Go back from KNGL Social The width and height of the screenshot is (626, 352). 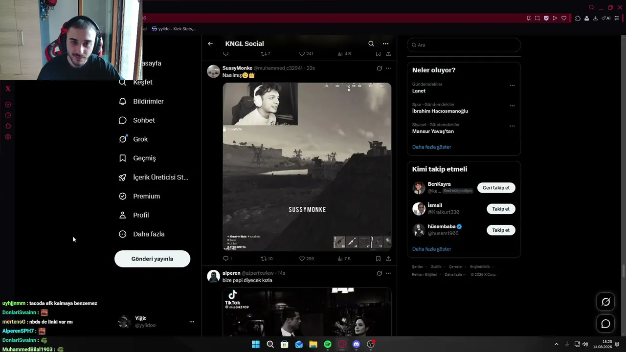pyautogui.click(x=210, y=44)
